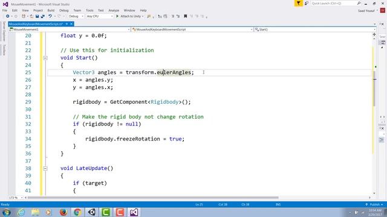Viewport: 387px width, 217px height.
Task: Click the uncomment selected lines icon
Action: click(x=178, y=16)
